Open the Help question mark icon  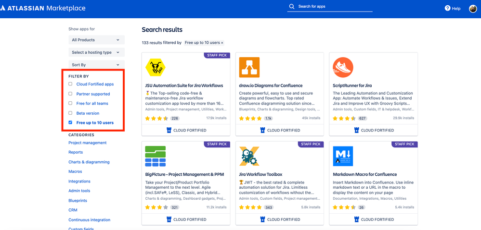(x=448, y=8)
